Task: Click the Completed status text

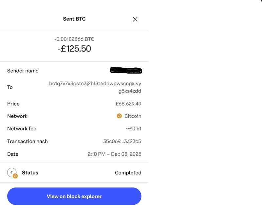Action: (128, 173)
